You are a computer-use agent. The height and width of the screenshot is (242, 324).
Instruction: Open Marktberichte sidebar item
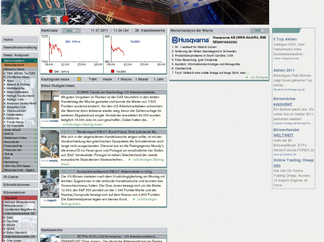(16, 88)
